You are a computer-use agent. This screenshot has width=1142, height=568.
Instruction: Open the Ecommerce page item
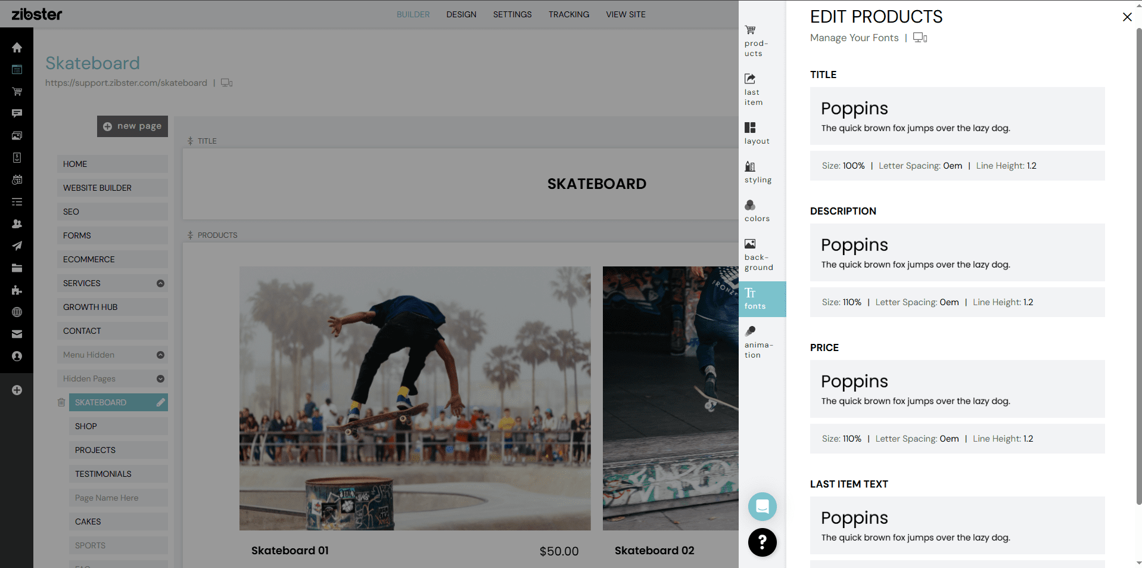coord(112,259)
